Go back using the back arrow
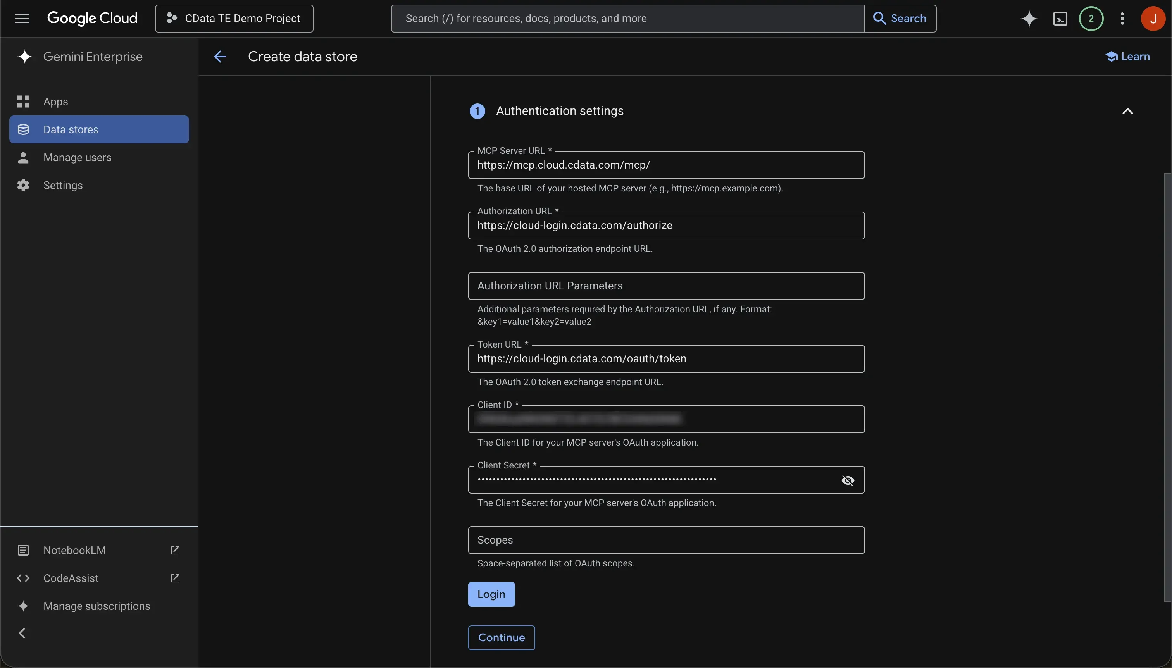Viewport: 1172px width, 668px height. click(220, 57)
